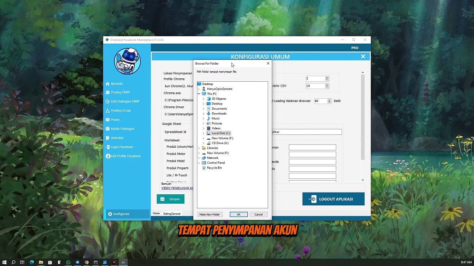Click the Logout Aplikasi button
This screenshot has height=266, width=474.
[333, 199]
